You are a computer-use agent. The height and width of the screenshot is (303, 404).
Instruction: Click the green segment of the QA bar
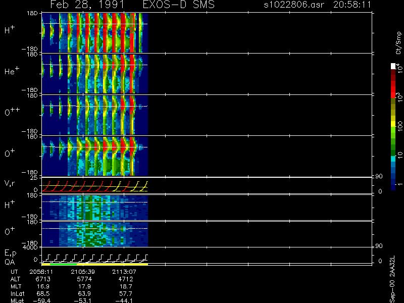[x=64, y=264]
